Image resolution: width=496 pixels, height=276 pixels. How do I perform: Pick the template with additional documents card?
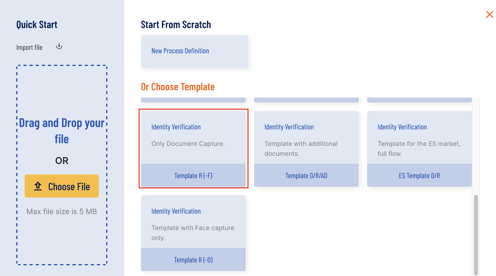[x=306, y=149]
